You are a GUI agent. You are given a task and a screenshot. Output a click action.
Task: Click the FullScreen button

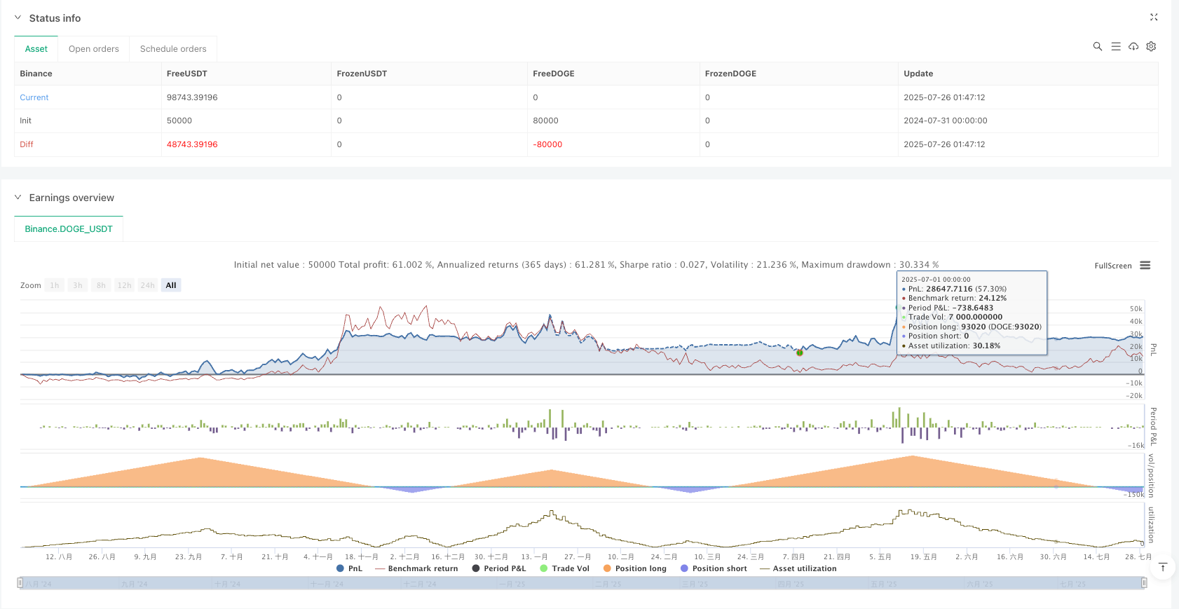tap(1112, 266)
